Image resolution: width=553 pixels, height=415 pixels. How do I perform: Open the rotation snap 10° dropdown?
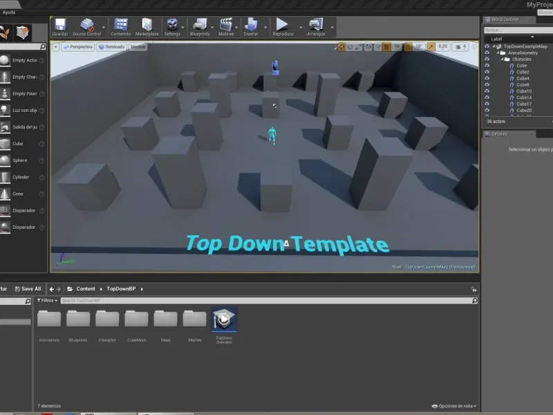pyautogui.click(x=419, y=46)
